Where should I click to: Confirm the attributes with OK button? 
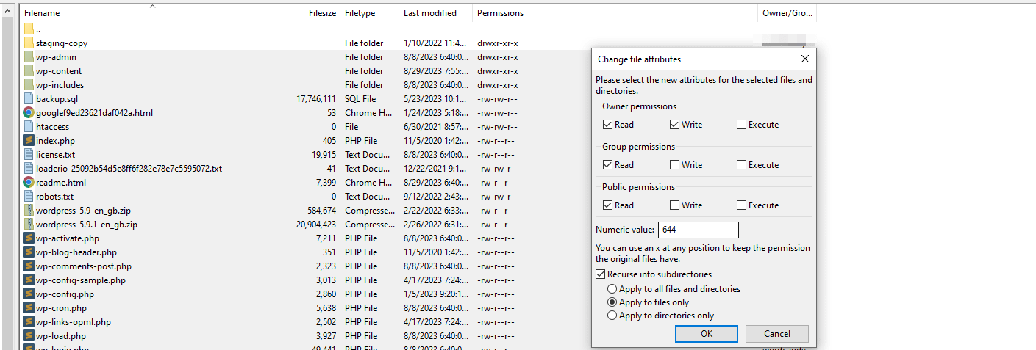[707, 333]
